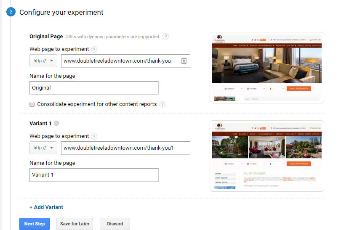Open help icon next to Consolidate experiment option
This screenshot has height=230, width=341.
[x=162, y=104]
